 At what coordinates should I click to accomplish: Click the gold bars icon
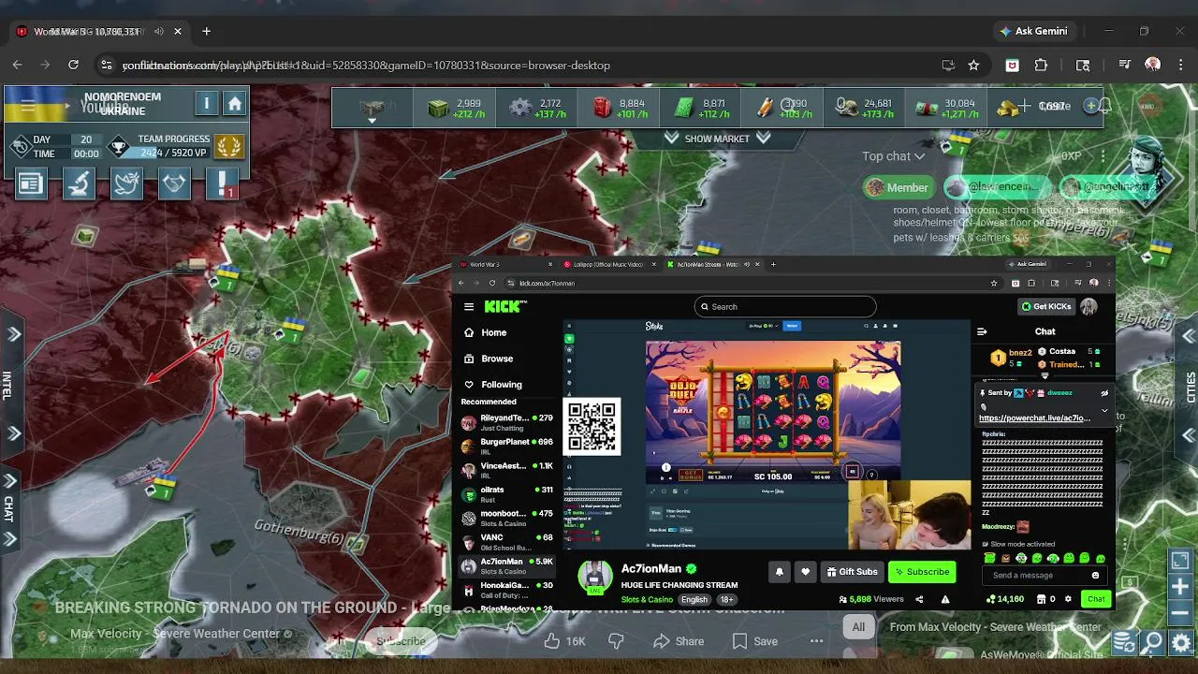1007,109
